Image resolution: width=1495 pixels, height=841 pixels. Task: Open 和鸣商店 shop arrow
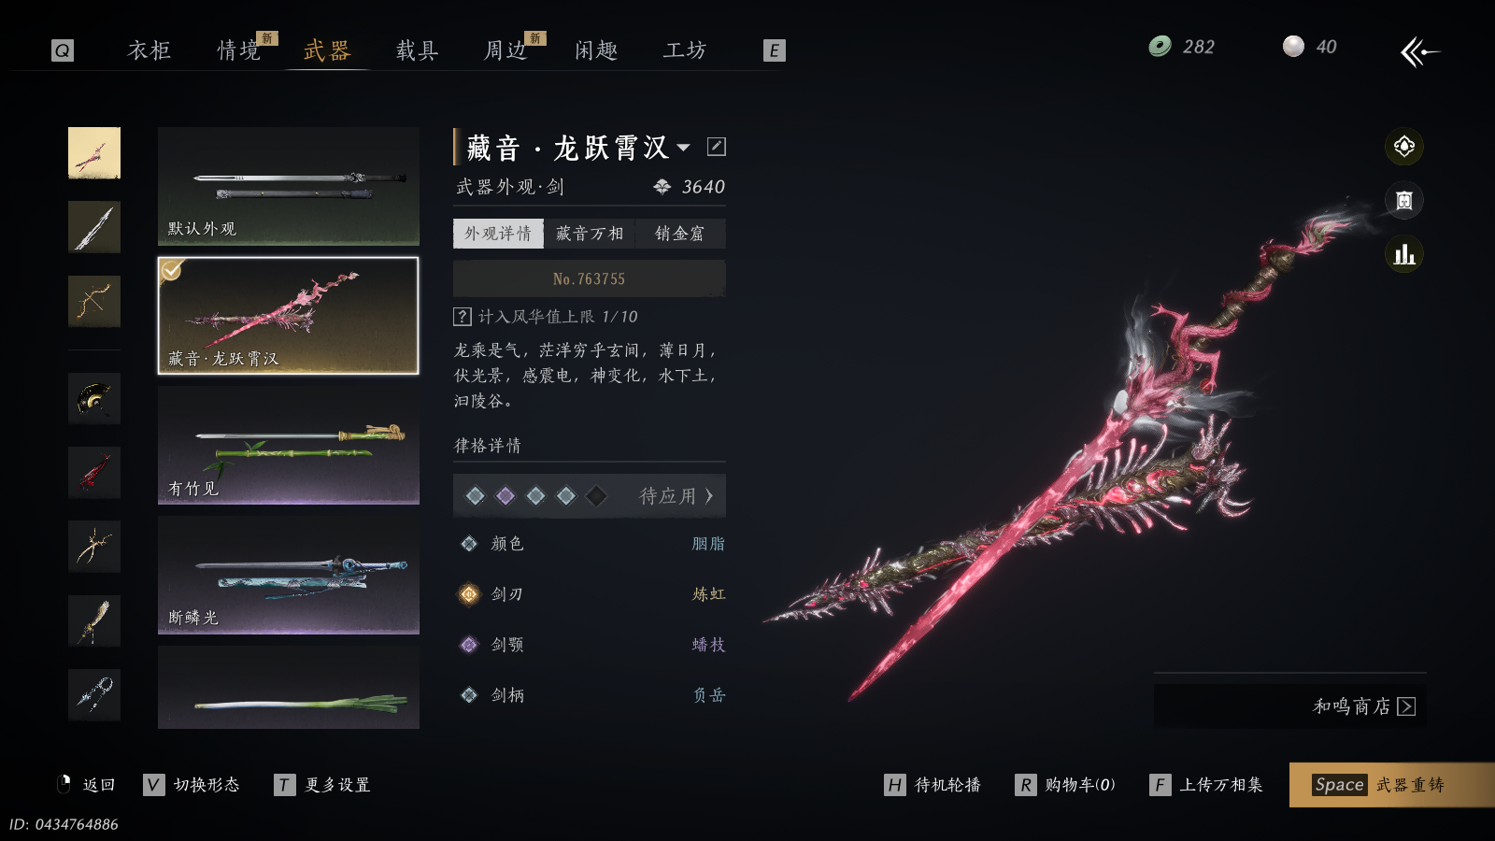(1406, 706)
